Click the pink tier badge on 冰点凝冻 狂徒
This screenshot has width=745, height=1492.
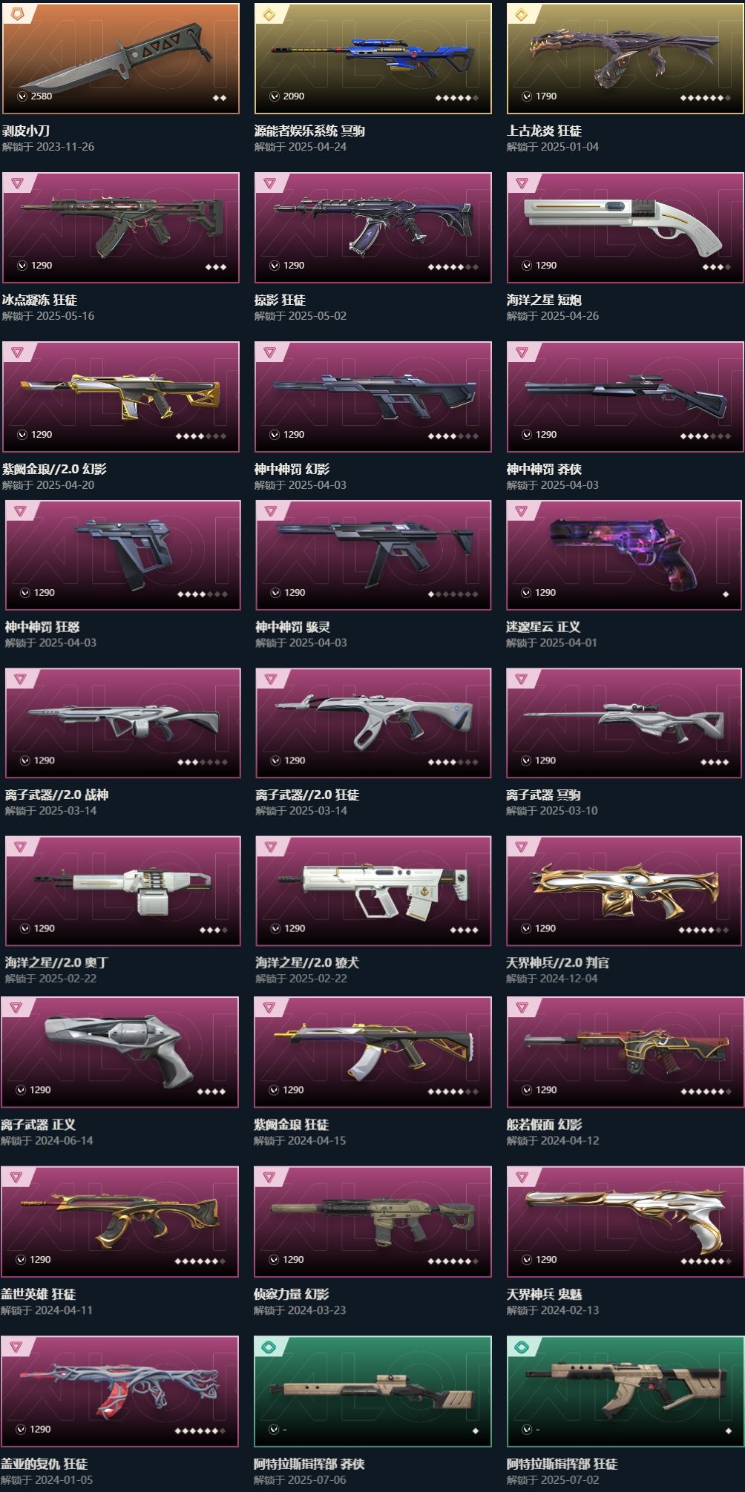pyautogui.click(x=17, y=183)
